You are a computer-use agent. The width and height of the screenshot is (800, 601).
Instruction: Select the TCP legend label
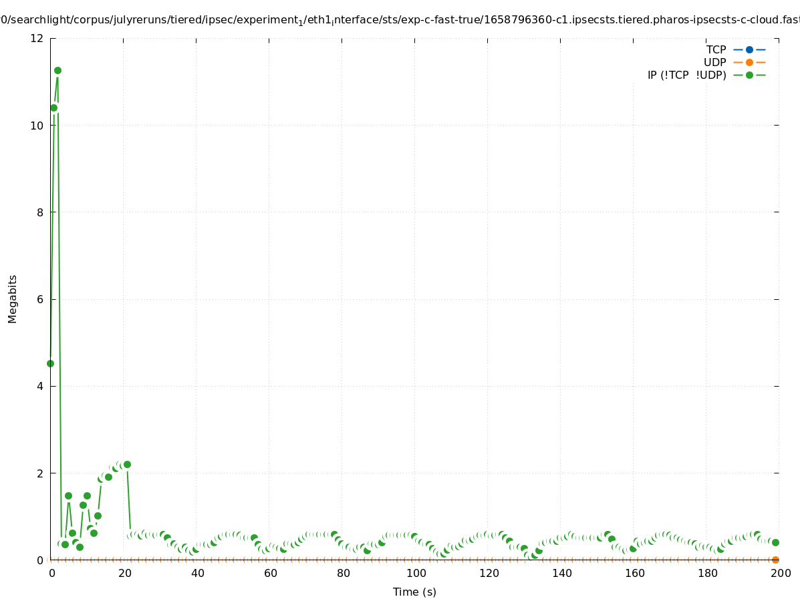[x=716, y=49]
